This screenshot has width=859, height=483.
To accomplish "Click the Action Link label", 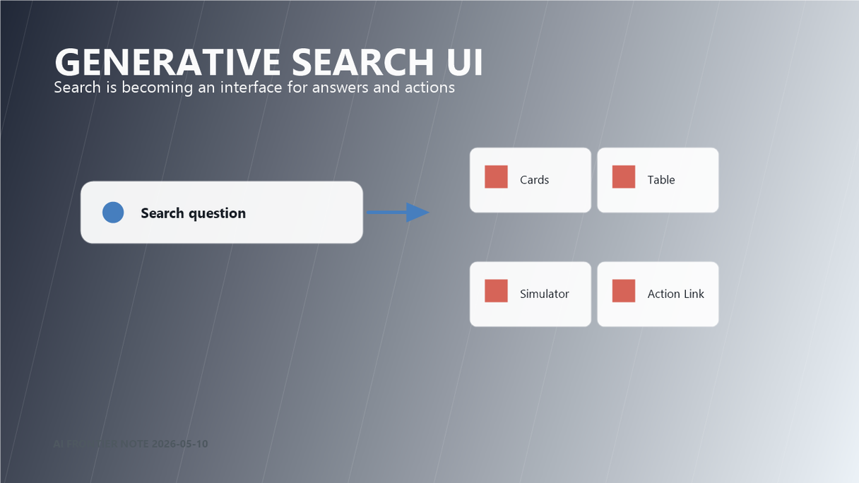I will tap(675, 294).
